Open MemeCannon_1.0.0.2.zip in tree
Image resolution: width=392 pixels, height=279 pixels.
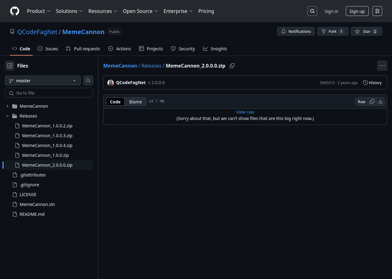point(47,126)
